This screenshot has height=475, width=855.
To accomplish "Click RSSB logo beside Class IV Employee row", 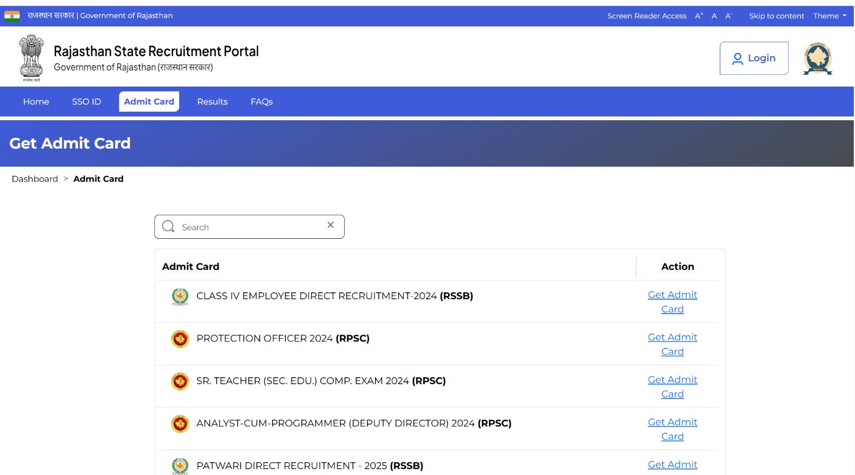I will (x=180, y=297).
